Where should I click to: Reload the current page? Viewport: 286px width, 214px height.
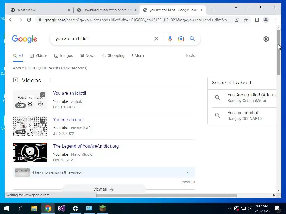point(29,20)
